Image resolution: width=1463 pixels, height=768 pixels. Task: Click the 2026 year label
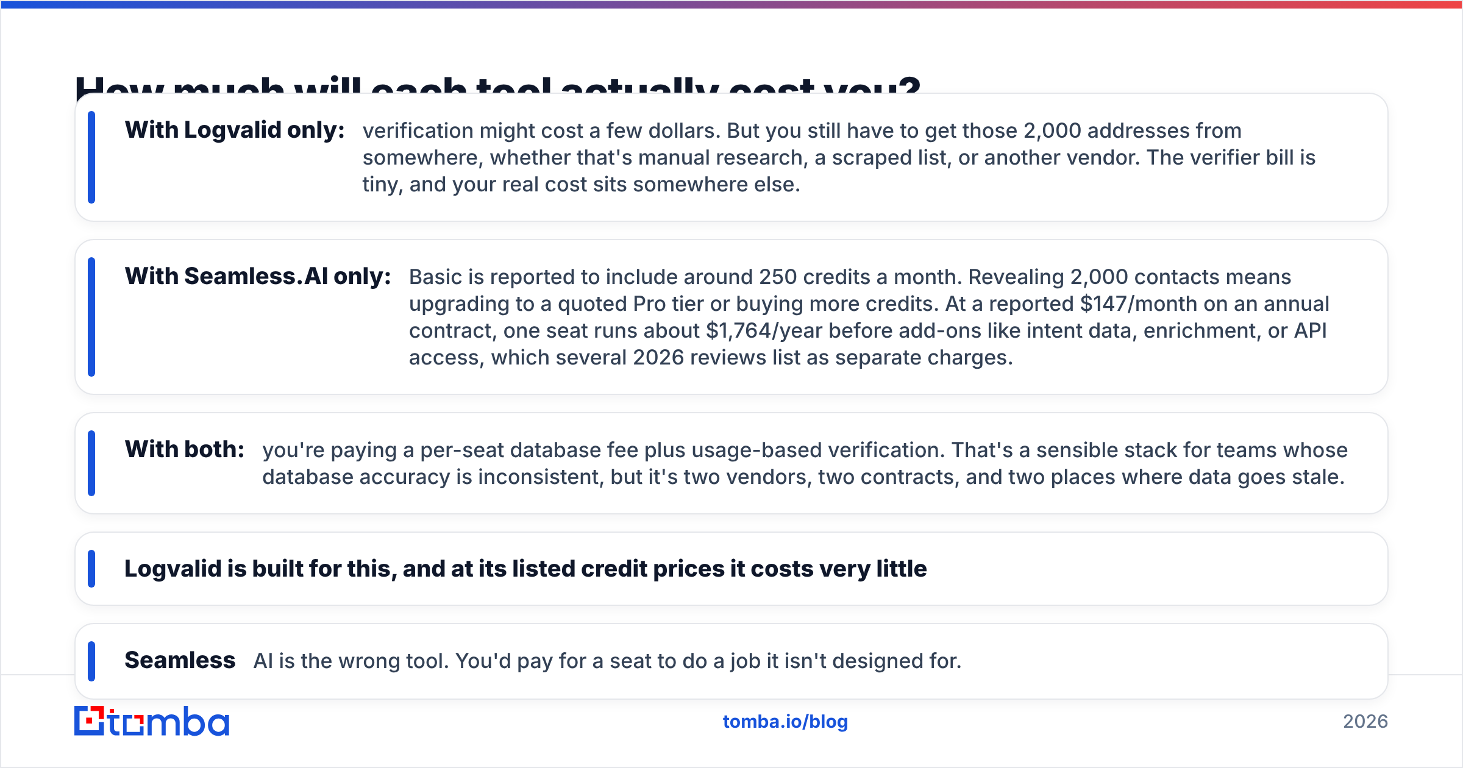point(1365,722)
